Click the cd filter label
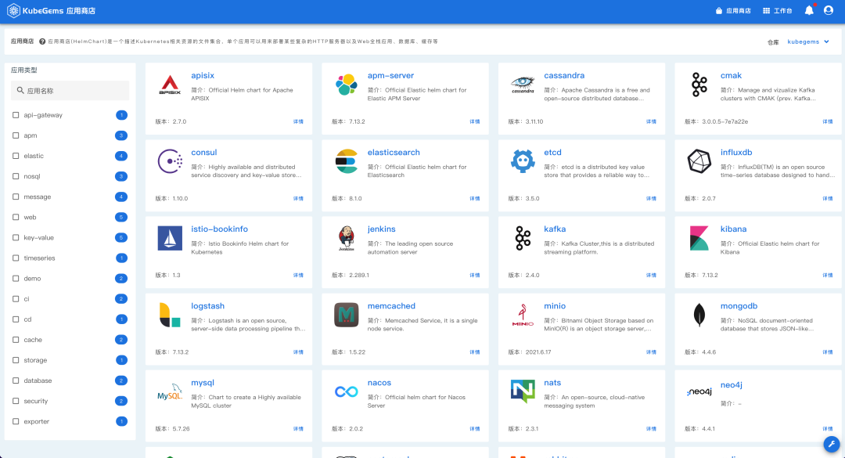The width and height of the screenshot is (845, 458). click(27, 319)
